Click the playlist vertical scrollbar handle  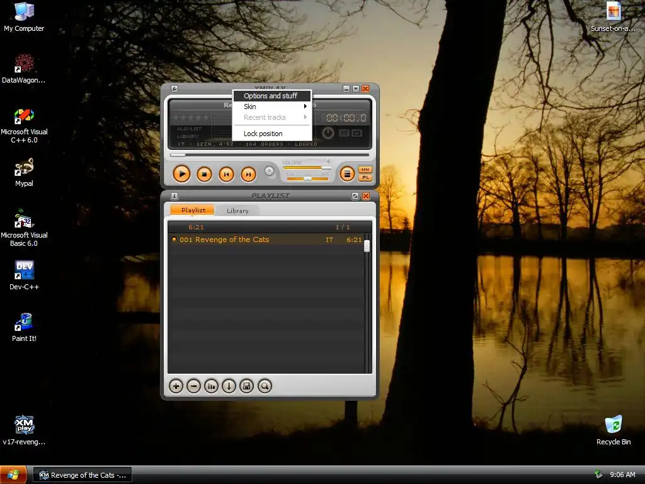pyautogui.click(x=367, y=246)
